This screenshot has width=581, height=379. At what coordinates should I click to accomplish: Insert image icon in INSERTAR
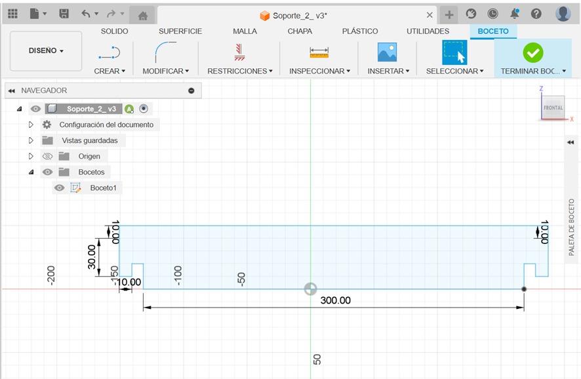click(387, 52)
